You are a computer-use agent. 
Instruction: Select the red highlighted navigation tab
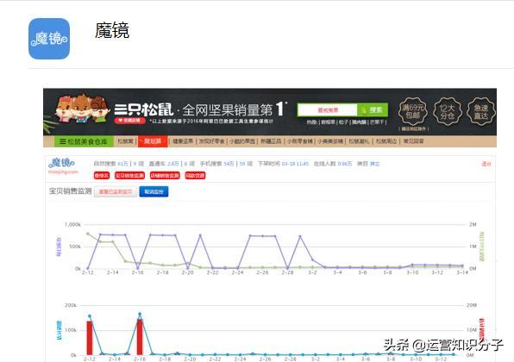click(153, 141)
